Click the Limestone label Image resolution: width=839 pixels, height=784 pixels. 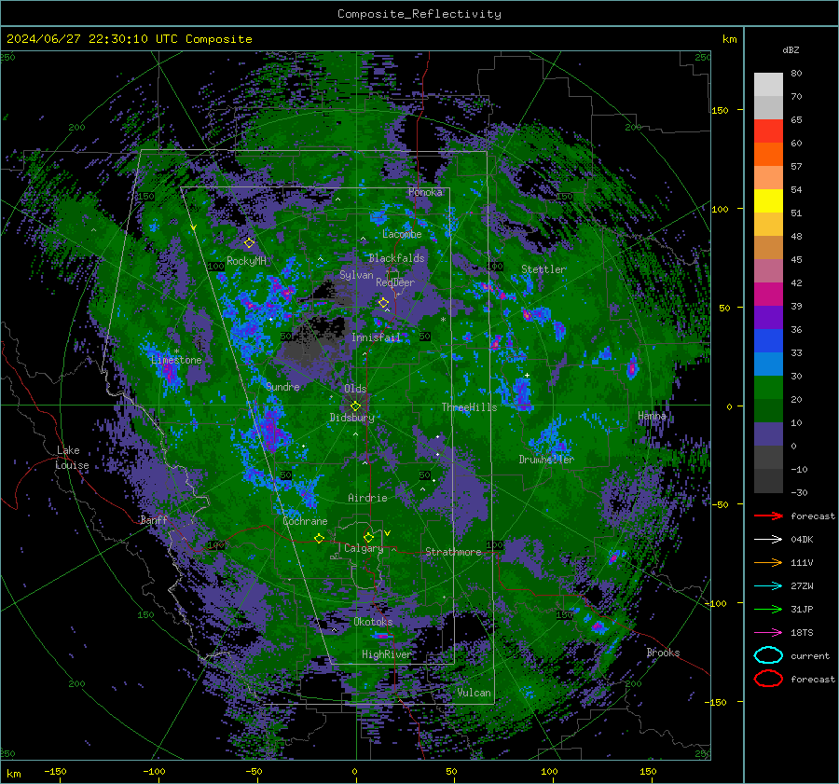(176, 360)
